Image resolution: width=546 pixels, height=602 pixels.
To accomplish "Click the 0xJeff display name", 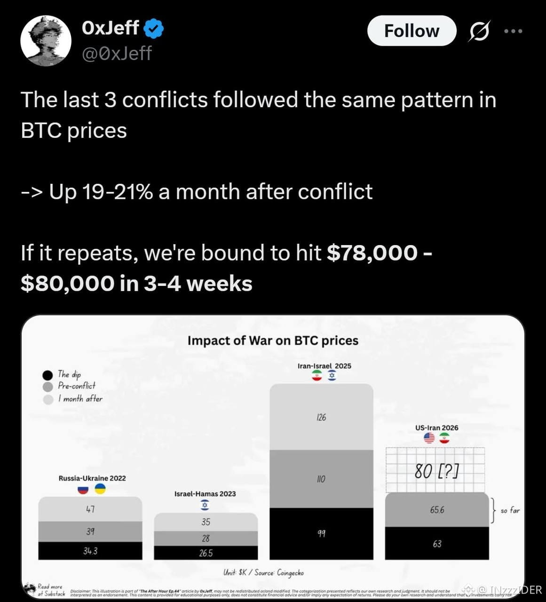I will point(111,28).
